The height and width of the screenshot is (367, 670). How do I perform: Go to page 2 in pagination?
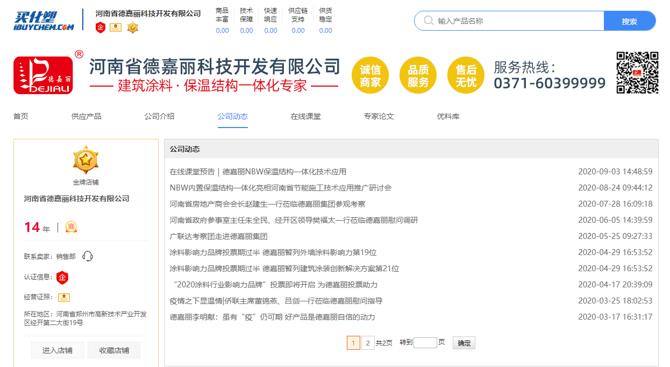[368, 343]
